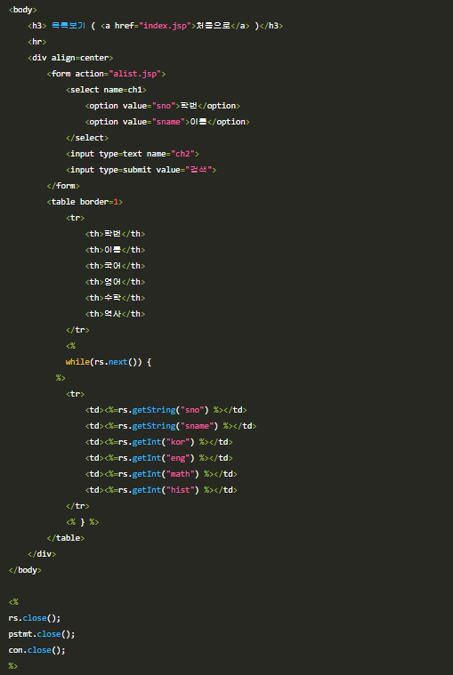Click the 처음으로 anchor text in h3
Viewport: 453px width, 675px height.
[213, 26]
